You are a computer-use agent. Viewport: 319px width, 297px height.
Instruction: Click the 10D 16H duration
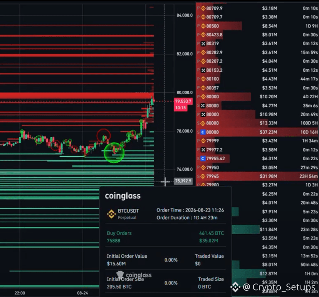(x=309, y=132)
